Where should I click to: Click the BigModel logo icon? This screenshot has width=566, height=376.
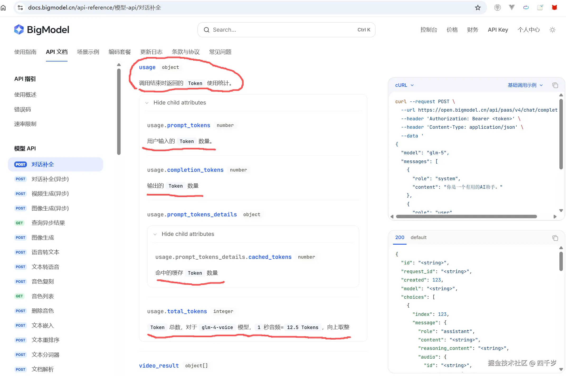(x=19, y=30)
